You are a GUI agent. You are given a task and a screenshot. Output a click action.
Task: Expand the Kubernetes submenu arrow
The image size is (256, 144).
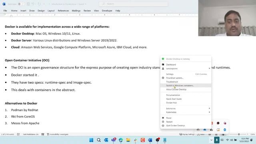[209, 112]
